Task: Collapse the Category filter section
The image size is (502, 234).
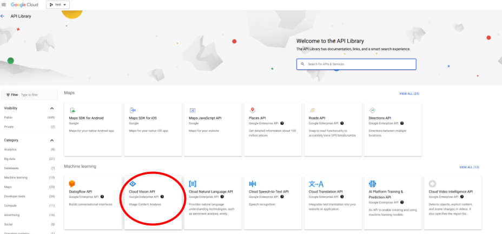Action: coord(52,141)
